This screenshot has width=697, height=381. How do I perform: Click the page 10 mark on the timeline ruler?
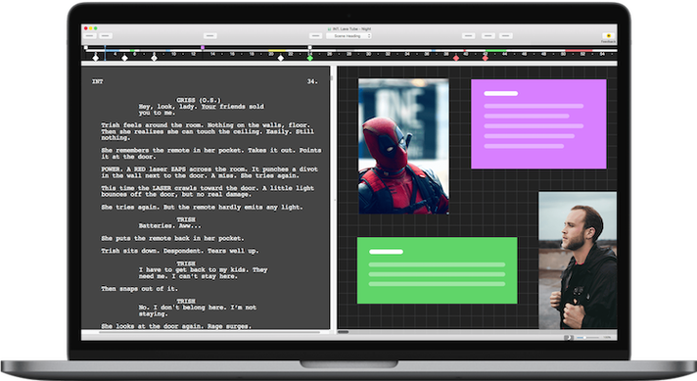[174, 54]
